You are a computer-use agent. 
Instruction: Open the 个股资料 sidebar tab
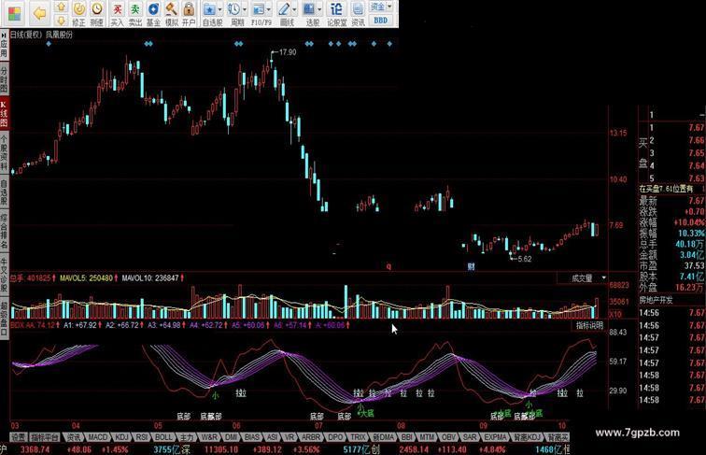click(x=4, y=153)
